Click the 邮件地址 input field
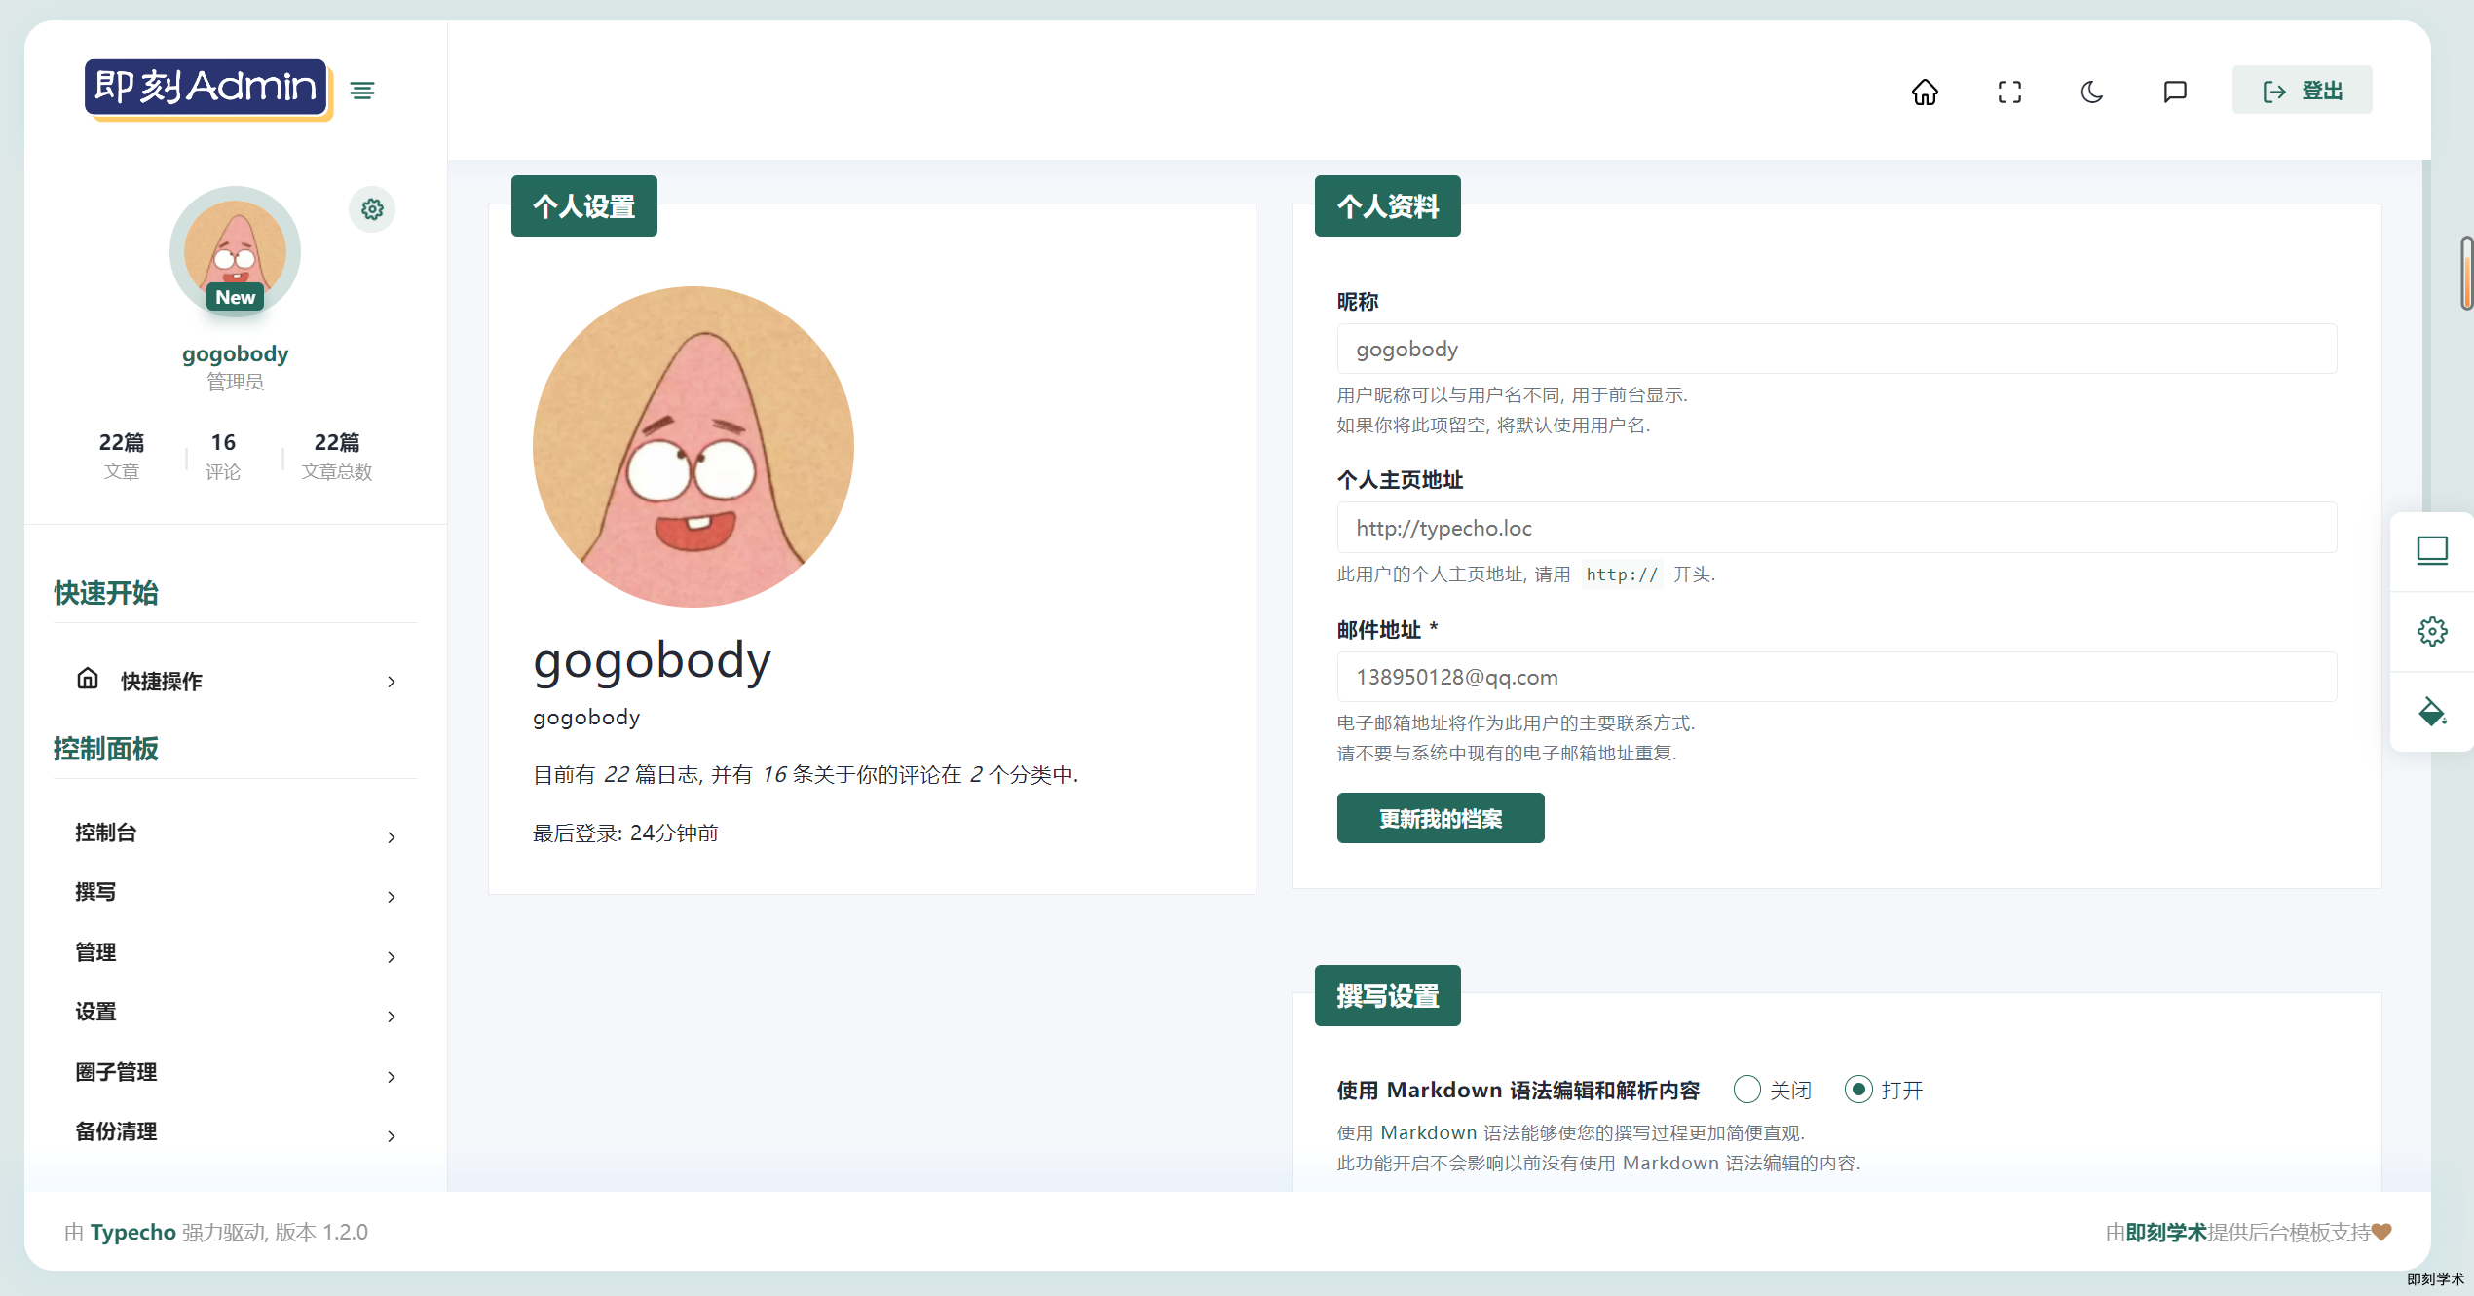The height and width of the screenshot is (1296, 2474). click(x=1836, y=677)
